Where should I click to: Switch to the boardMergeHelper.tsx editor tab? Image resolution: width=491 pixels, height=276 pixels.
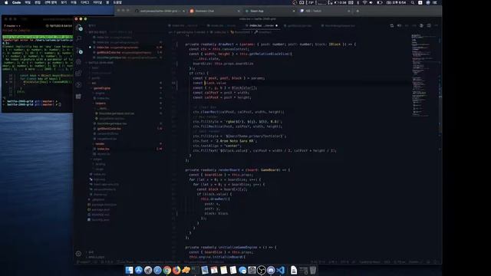pyautogui.click(x=339, y=25)
